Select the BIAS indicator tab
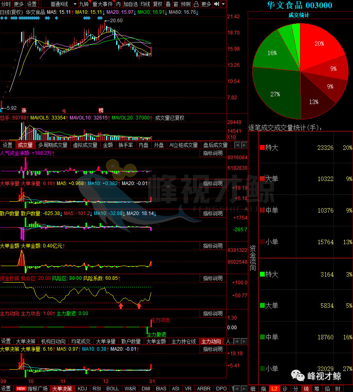353x392 pixels. click(161, 389)
